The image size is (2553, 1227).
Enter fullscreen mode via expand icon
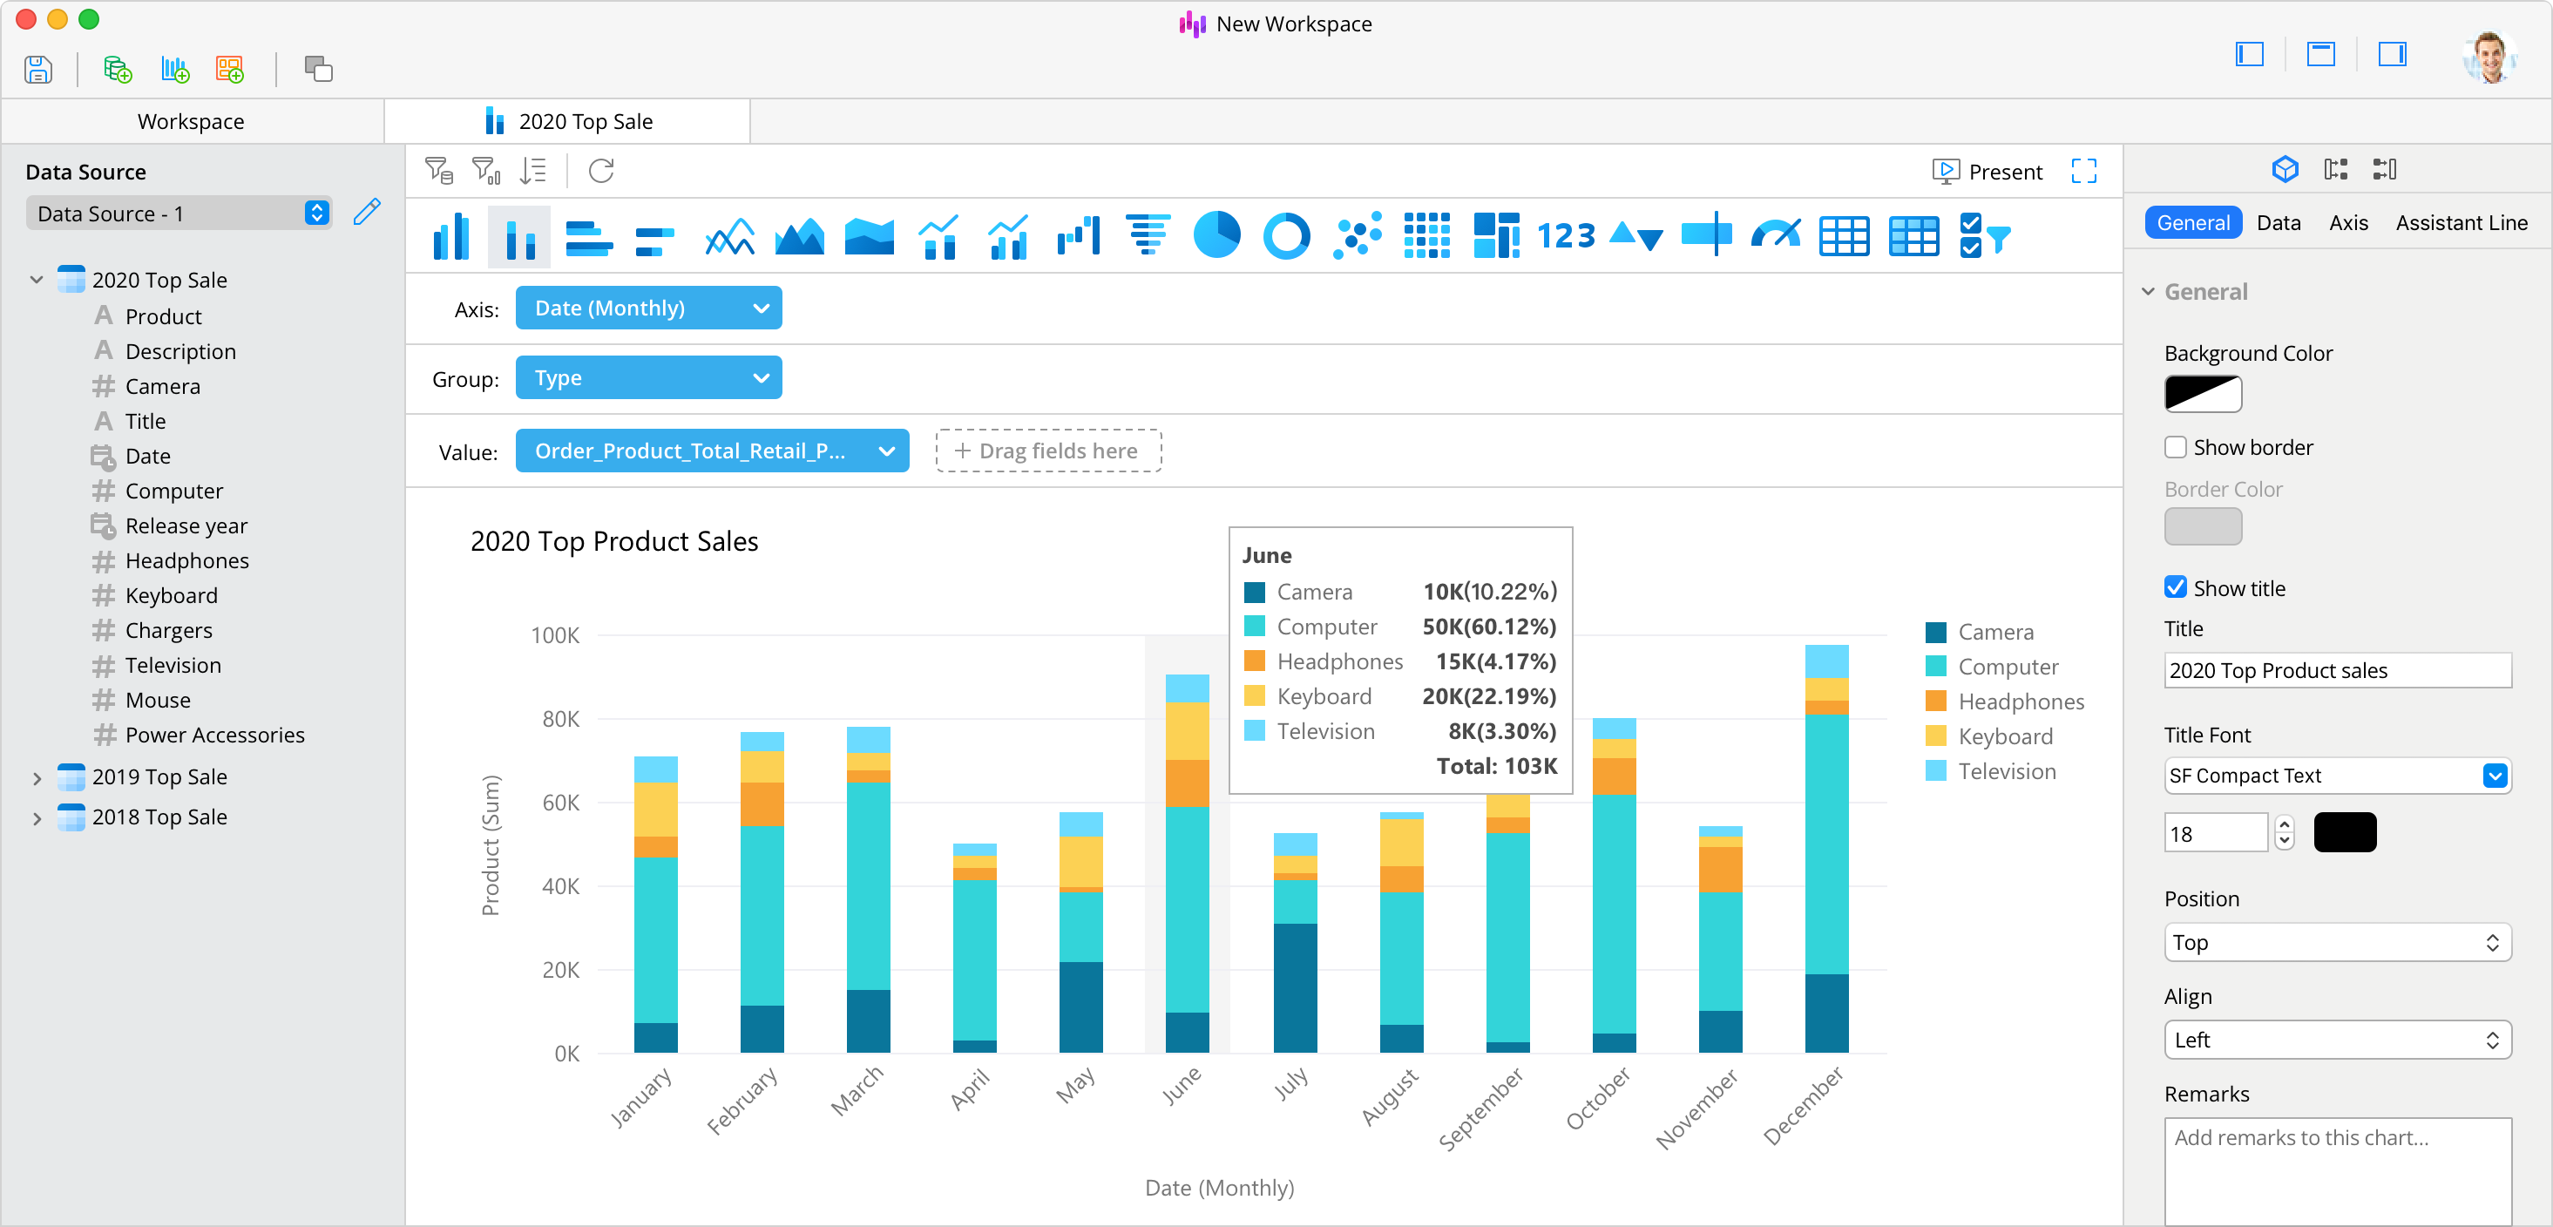pos(2083,171)
